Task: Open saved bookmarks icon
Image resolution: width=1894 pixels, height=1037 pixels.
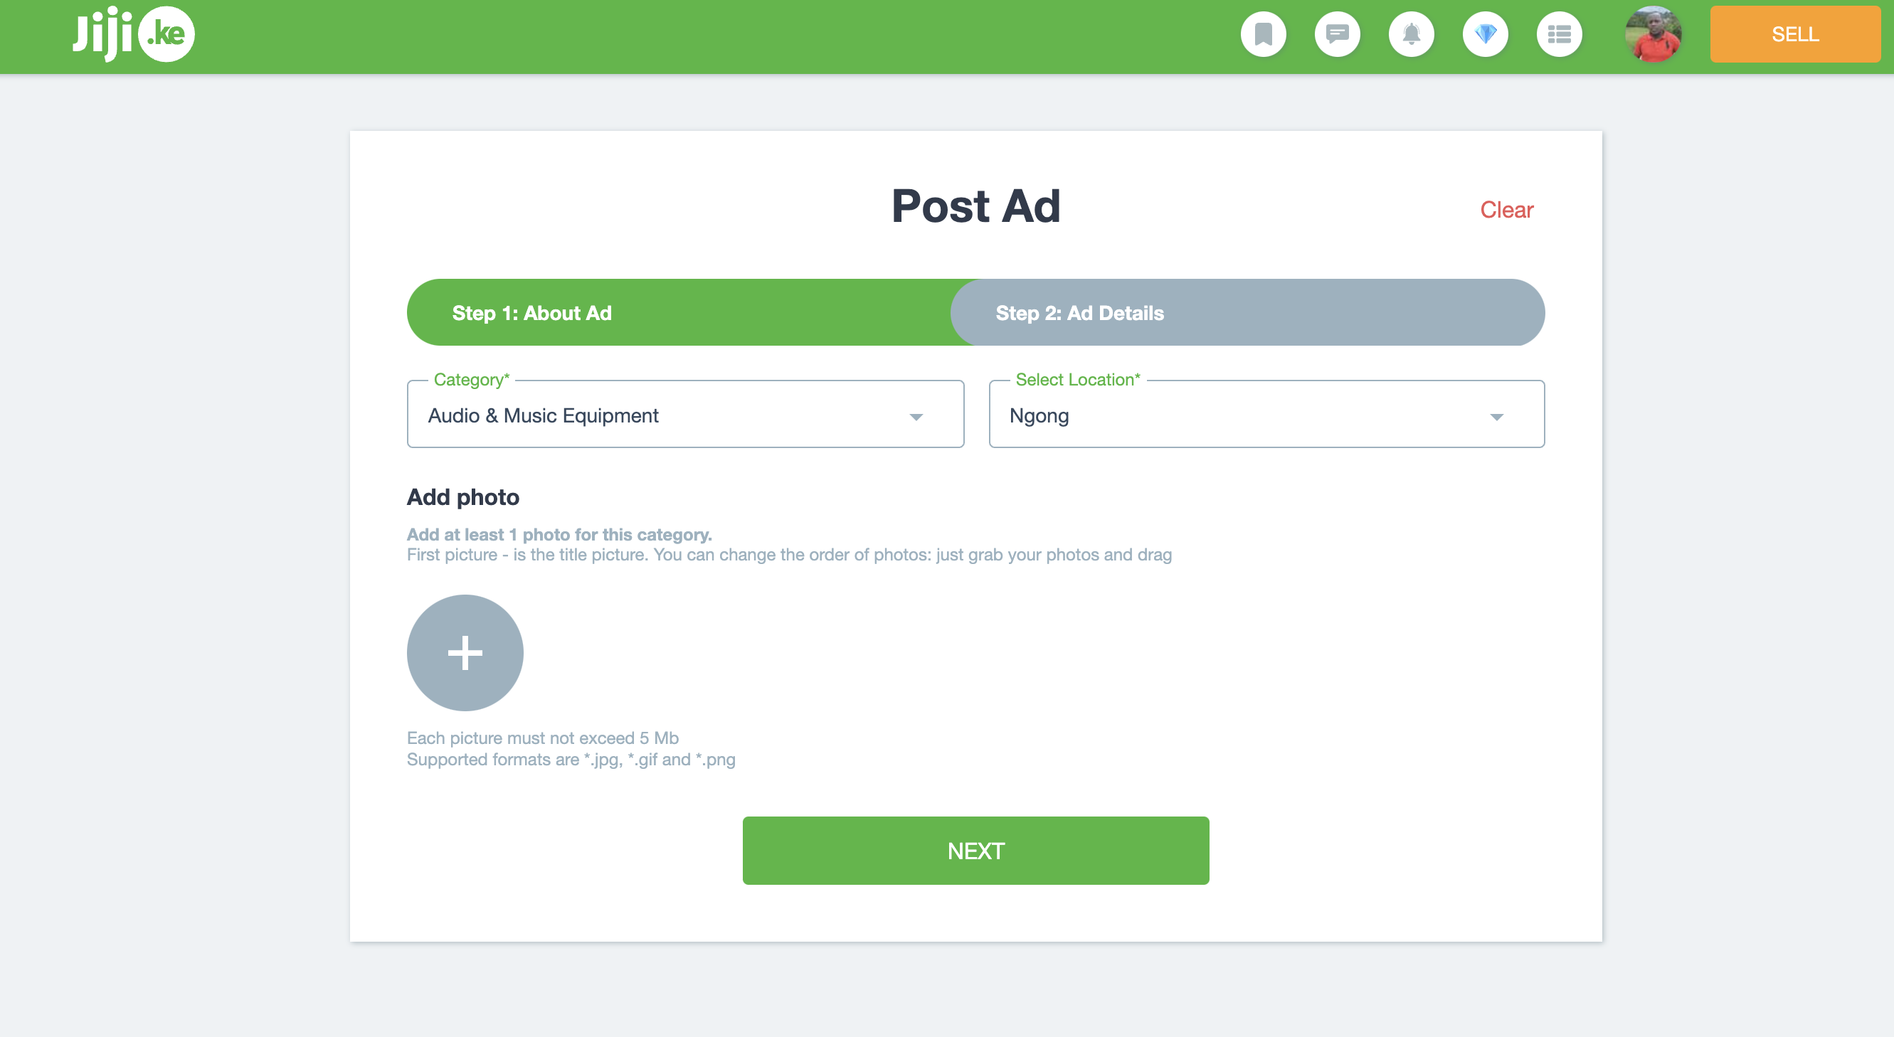Action: point(1263,34)
